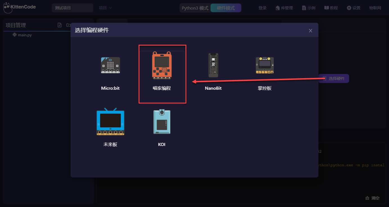
Task: Switch to 硬件模式
Action: coord(226,8)
